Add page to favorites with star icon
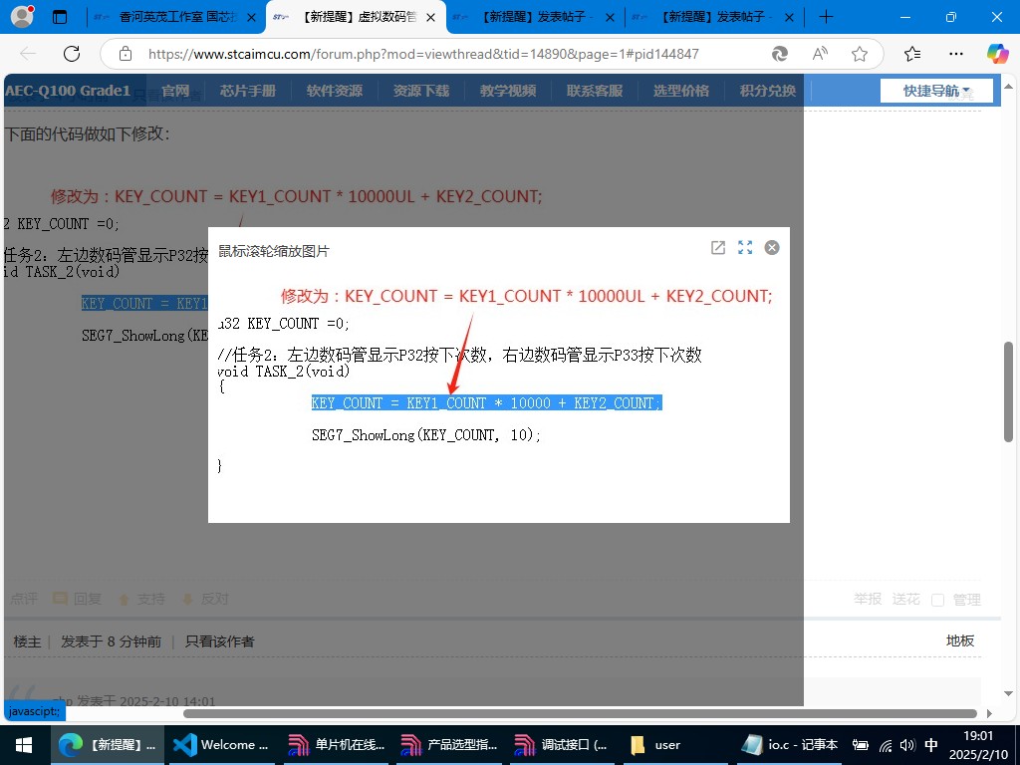 point(860,54)
